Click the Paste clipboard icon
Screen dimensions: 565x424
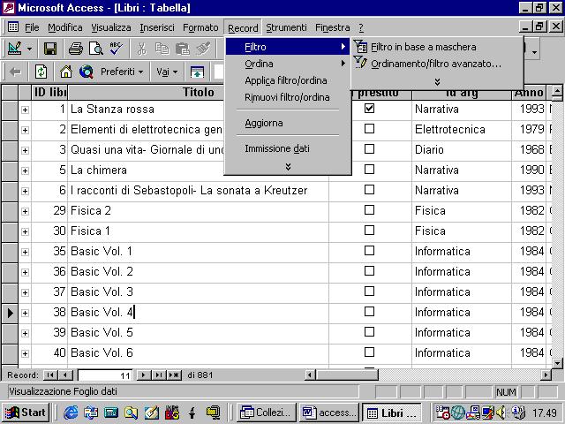[183, 49]
